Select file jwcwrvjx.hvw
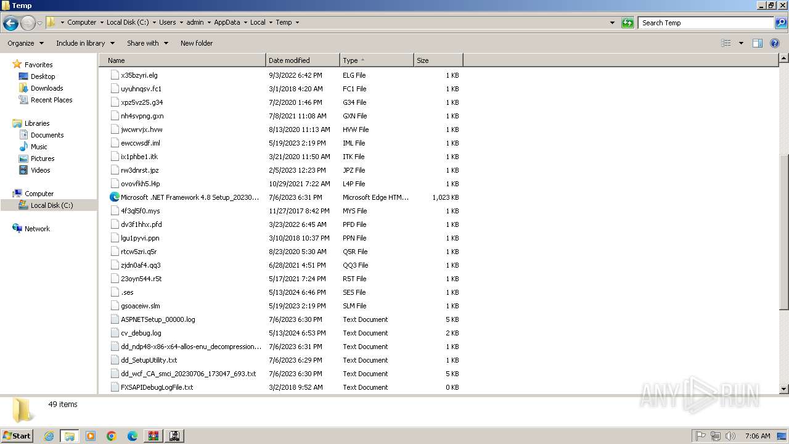789x444 pixels. (142, 129)
